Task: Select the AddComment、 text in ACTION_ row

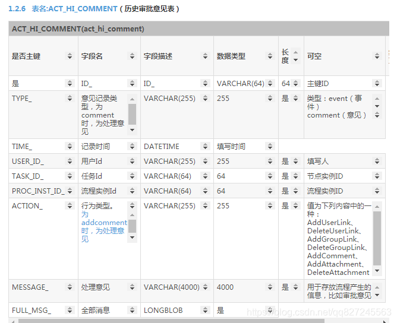Action: [333, 256]
